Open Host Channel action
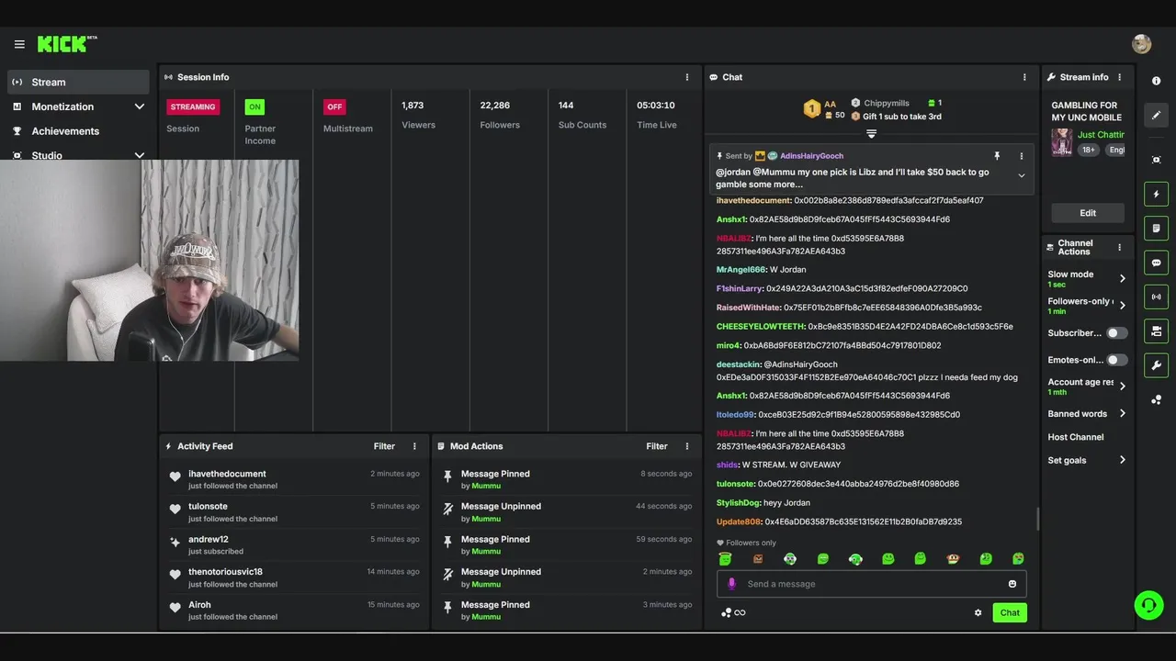1176x661 pixels. coord(1076,437)
